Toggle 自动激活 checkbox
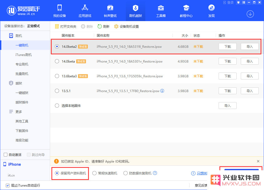Image resolution: width=264 pixels, height=190 pixels. coord(6,155)
